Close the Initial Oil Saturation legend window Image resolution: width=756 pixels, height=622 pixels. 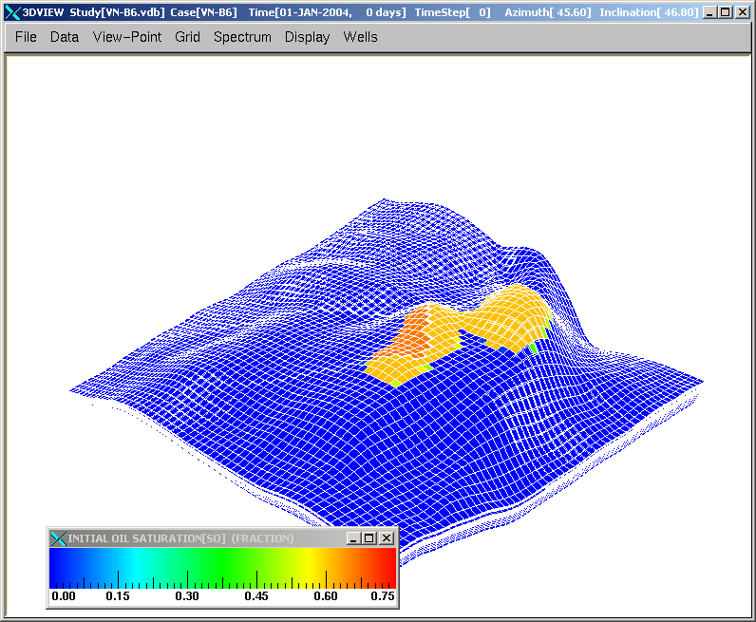386,538
